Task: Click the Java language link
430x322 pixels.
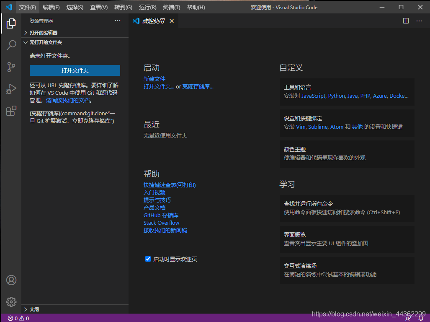Action: pyautogui.click(x=353, y=96)
